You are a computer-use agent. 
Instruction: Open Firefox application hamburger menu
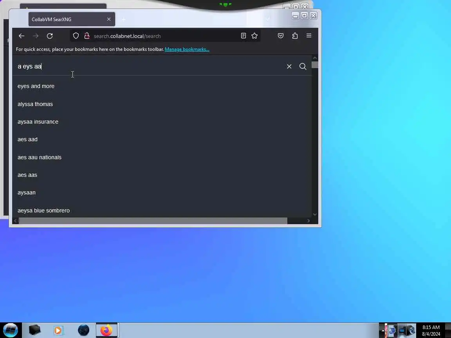(309, 36)
